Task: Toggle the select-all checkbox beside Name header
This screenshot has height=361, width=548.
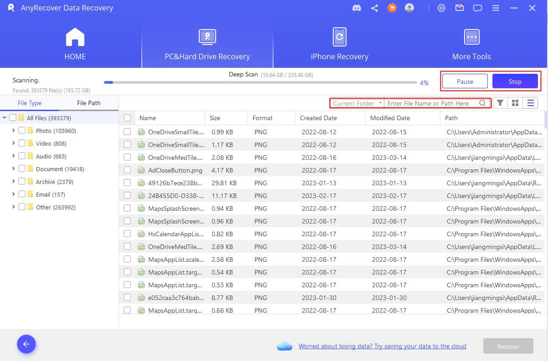Action: (x=127, y=118)
